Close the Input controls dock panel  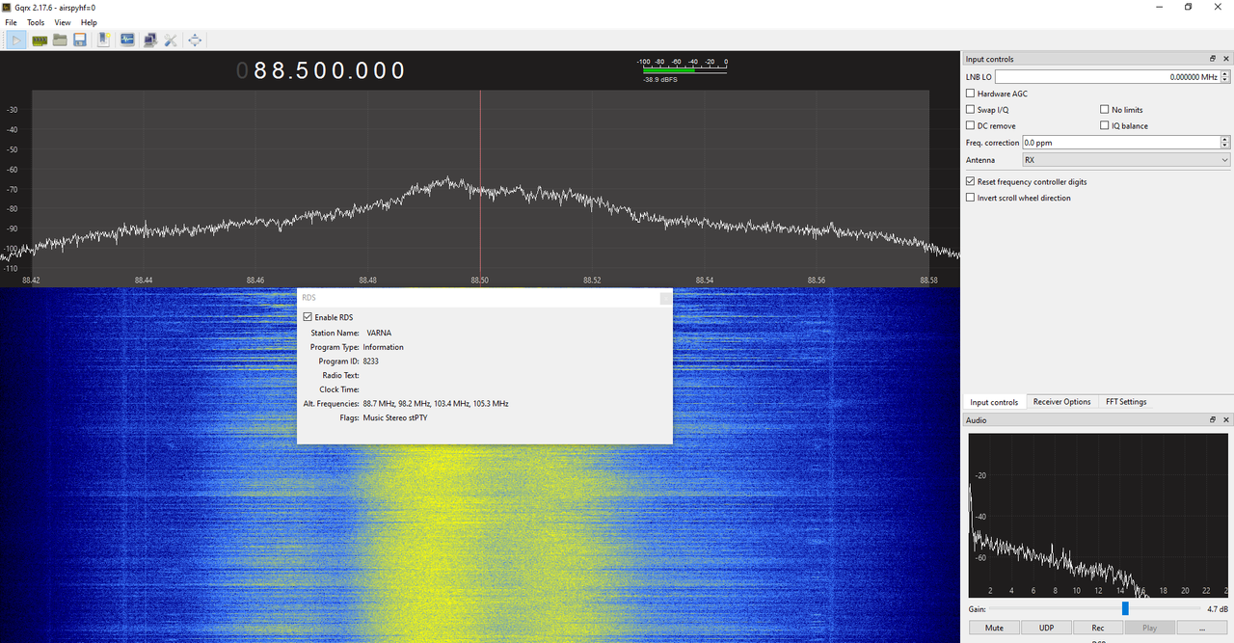(1226, 59)
